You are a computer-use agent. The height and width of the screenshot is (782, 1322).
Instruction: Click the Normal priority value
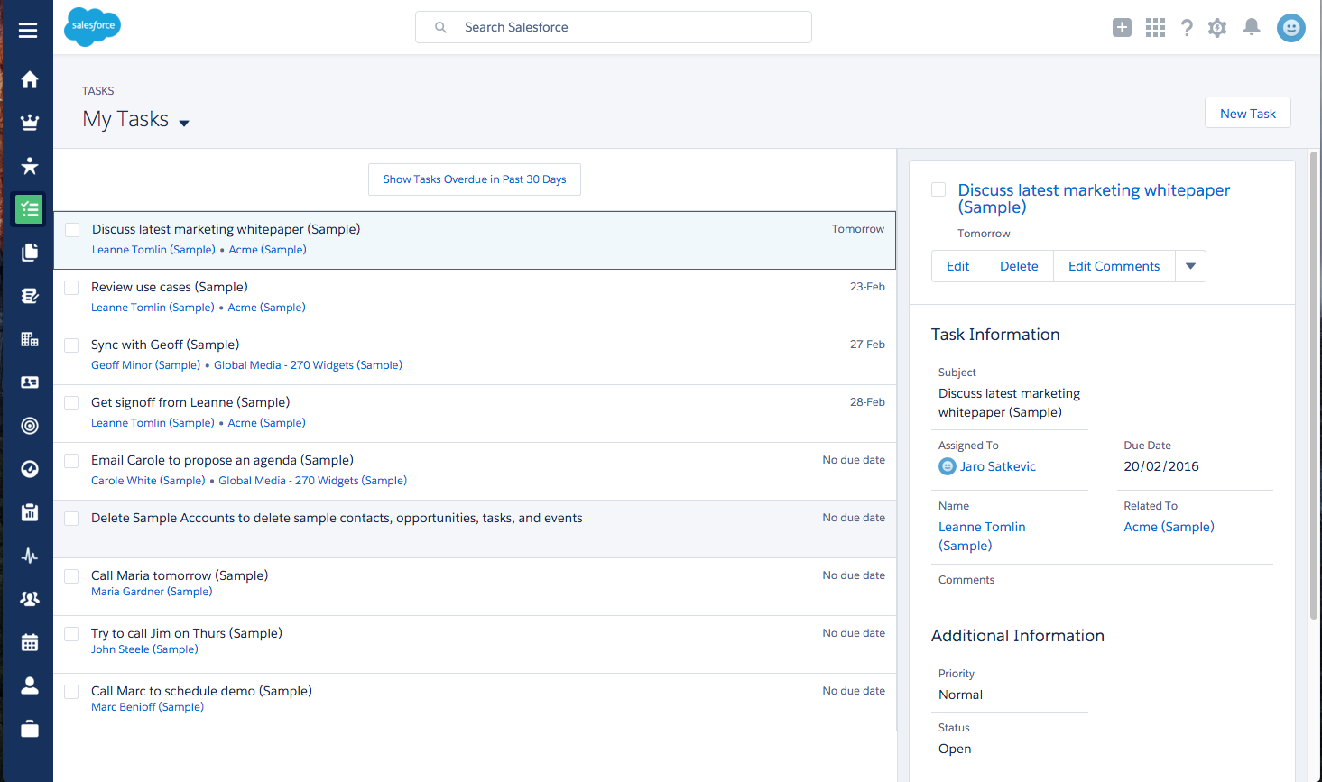click(x=960, y=695)
